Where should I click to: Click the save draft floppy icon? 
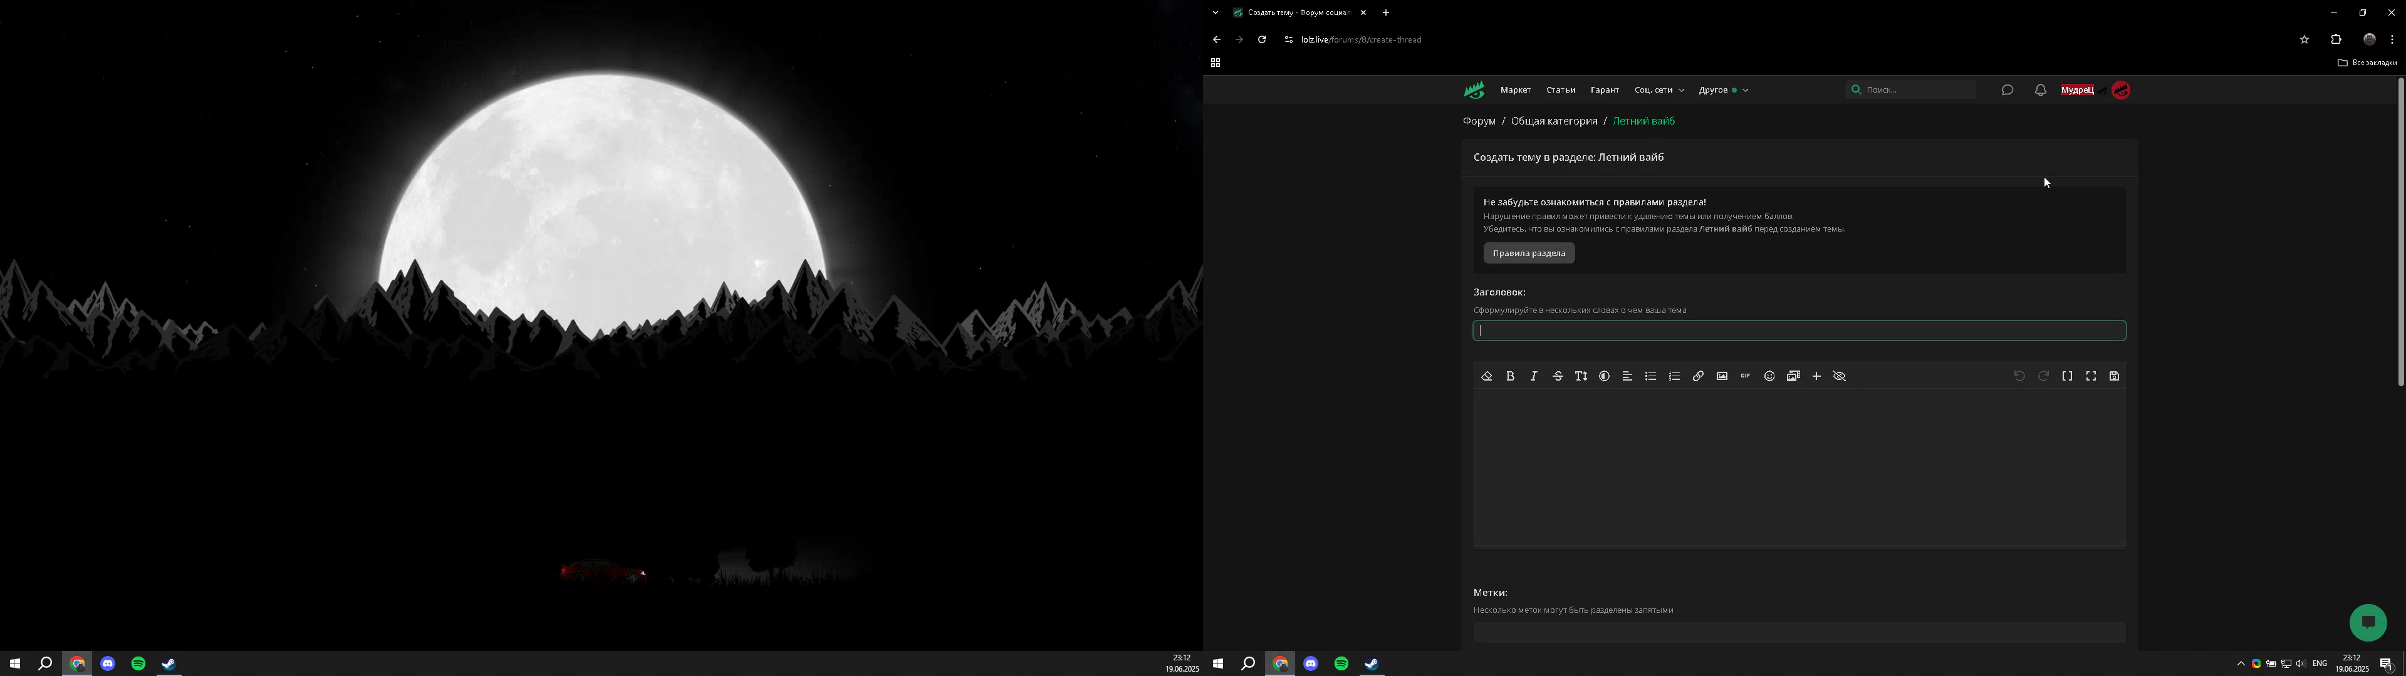pyautogui.click(x=2115, y=376)
